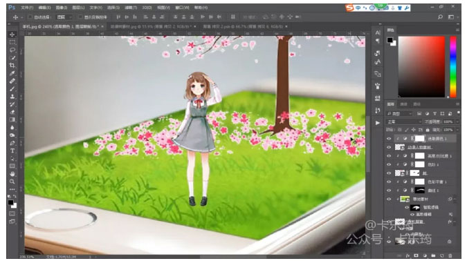The image size is (467, 261).
Task: Pick a color in the red color field
Action: (x=421, y=66)
